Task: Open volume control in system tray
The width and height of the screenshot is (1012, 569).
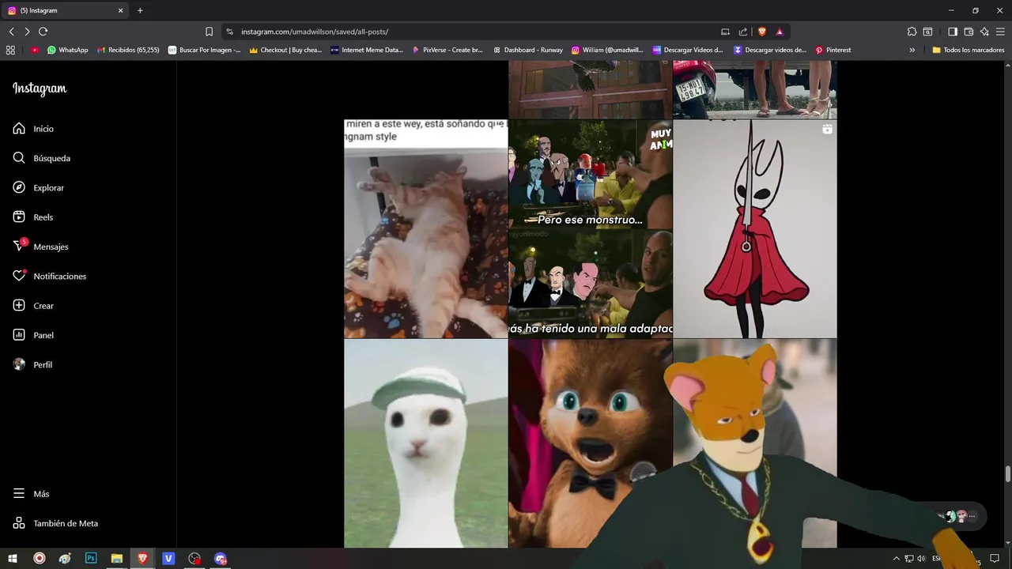Action: click(921, 559)
